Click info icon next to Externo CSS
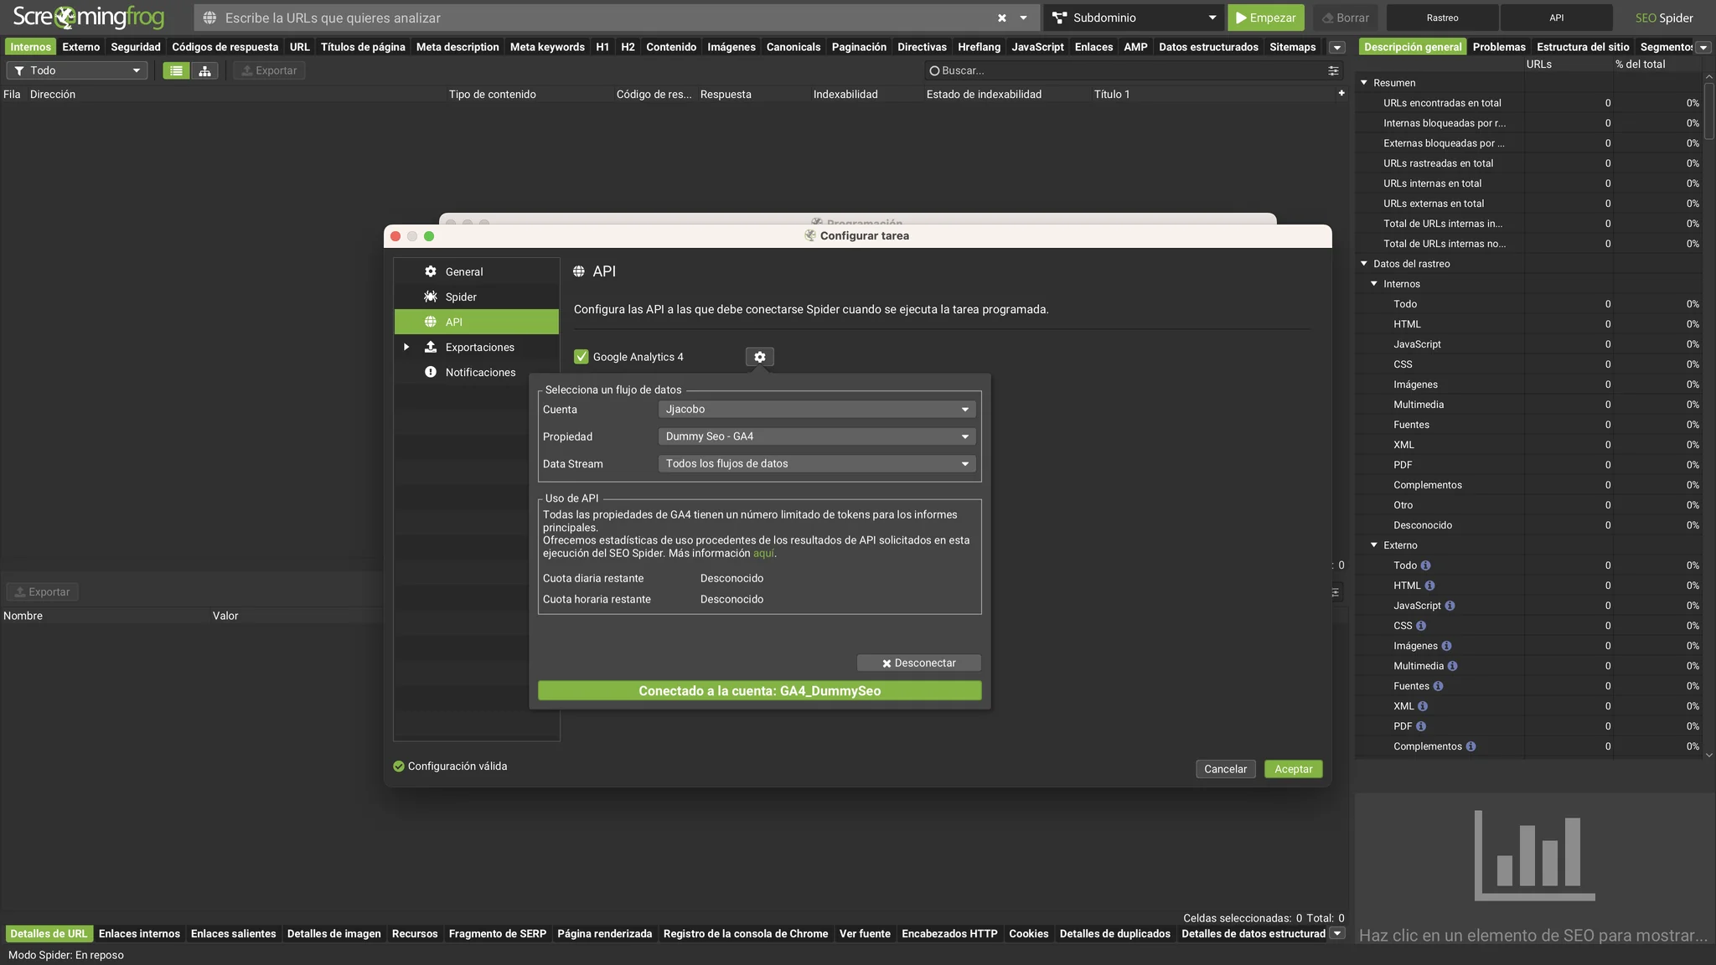Screen dimensions: 1716x965 1421,626
